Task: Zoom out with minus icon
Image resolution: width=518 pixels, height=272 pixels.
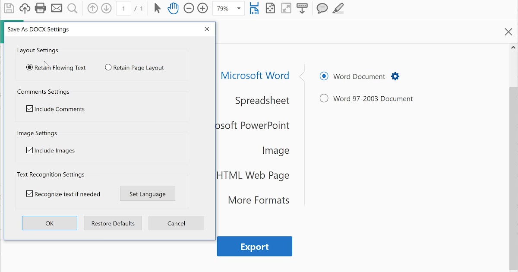Action: 189,8
